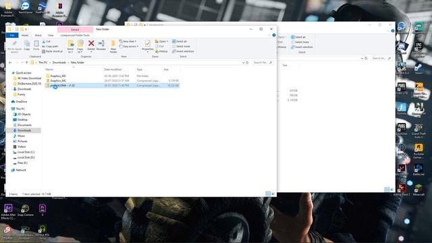Open Copy to dropdown
Viewport: 432px width, 243px height.
(80, 47)
